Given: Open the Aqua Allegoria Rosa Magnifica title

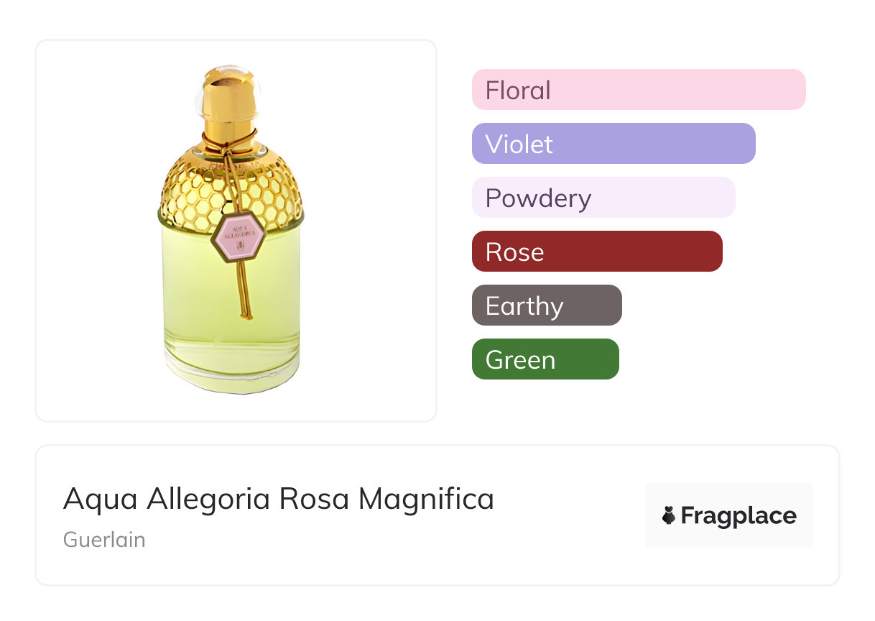Looking at the screenshot, I should click(x=279, y=499).
